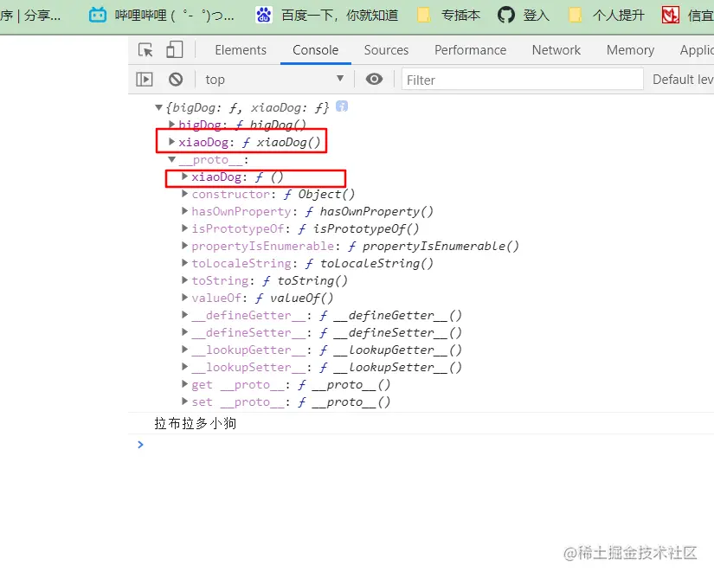The height and width of the screenshot is (578, 714).
Task: Open the Application tab, cut off as Applic
Action: tap(697, 50)
